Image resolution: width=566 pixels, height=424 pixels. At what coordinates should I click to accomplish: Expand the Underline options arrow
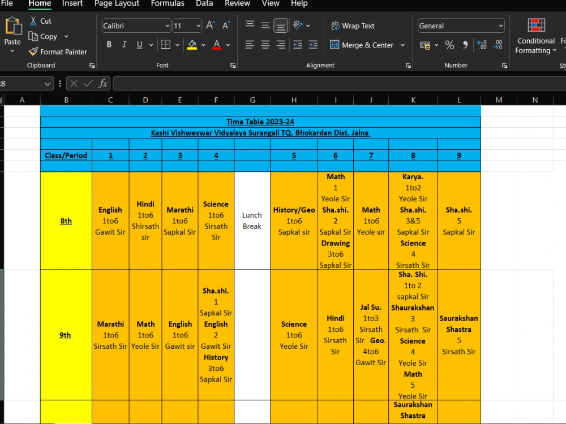pyautogui.click(x=151, y=45)
